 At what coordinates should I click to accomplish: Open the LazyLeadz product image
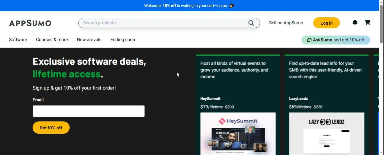[327, 134]
